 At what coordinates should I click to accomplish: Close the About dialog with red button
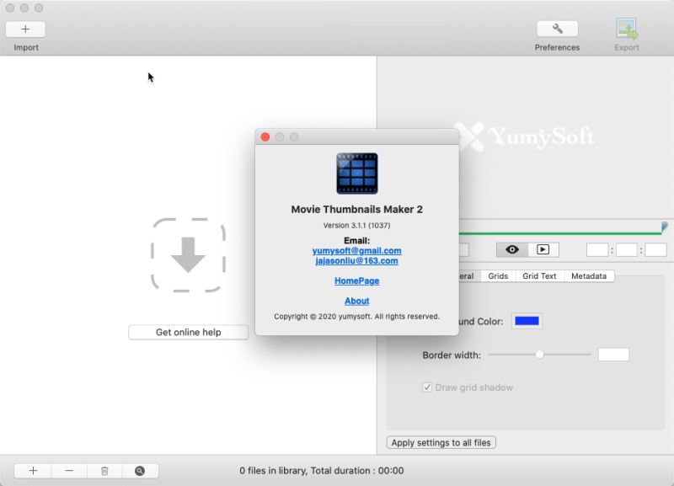point(265,137)
